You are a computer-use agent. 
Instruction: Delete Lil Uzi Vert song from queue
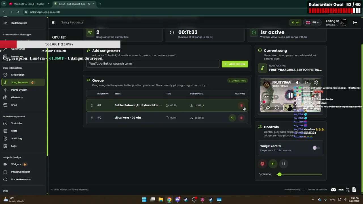[x=241, y=118]
